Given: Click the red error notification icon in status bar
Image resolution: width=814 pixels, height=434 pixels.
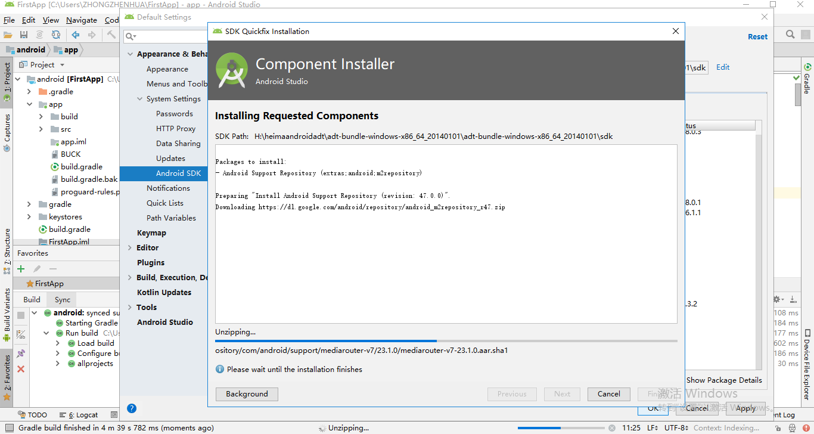Looking at the screenshot, I should click(x=806, y=428).
